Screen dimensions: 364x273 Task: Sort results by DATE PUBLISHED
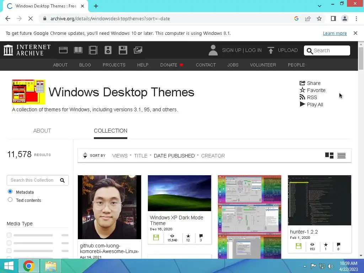174,156
